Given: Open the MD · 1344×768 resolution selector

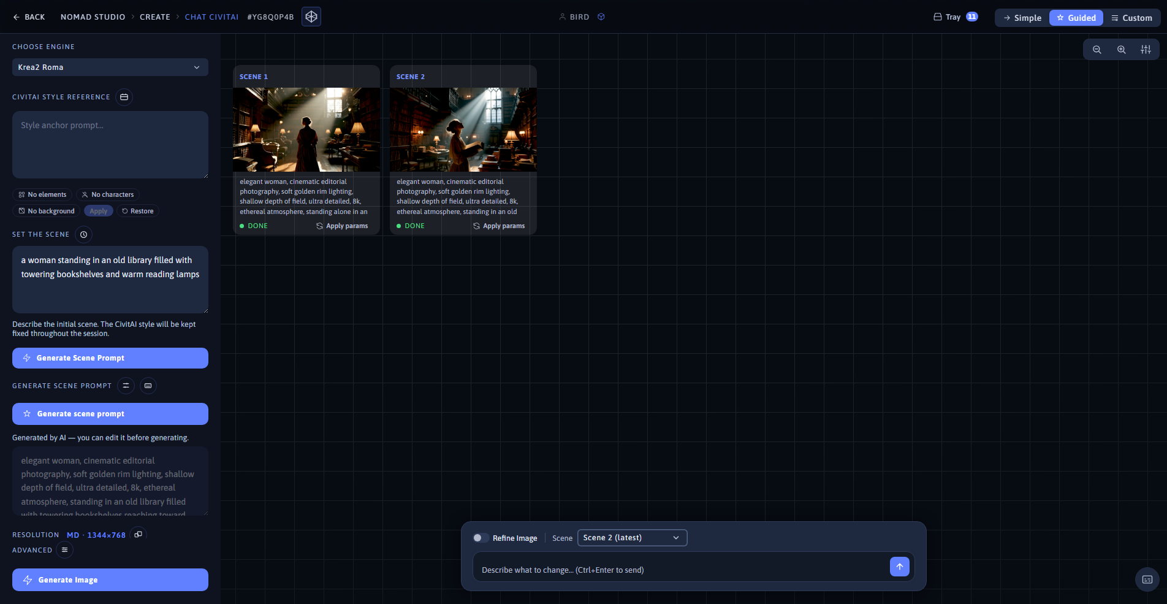Looking at the screenshot, I should [x=96, y=535].
